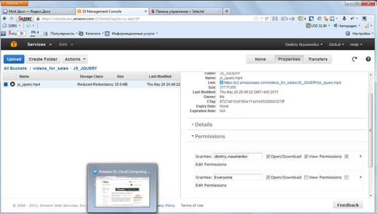Click the downloads arrow icon in the browser toolbar
Screen dimensions: 377x214
click(x=344, y=19)
